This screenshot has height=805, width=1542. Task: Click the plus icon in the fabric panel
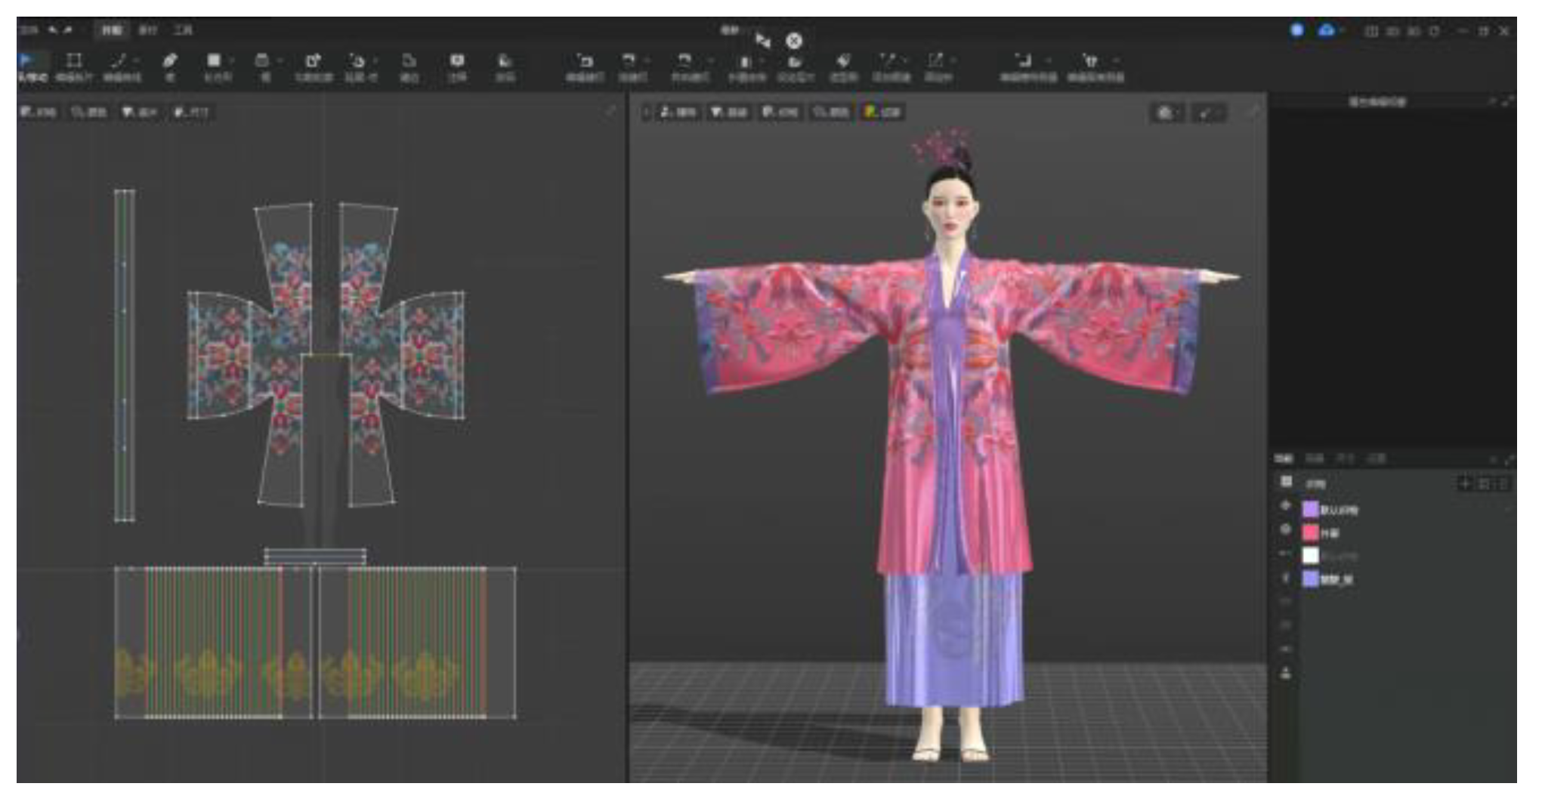pos(1464,483)
